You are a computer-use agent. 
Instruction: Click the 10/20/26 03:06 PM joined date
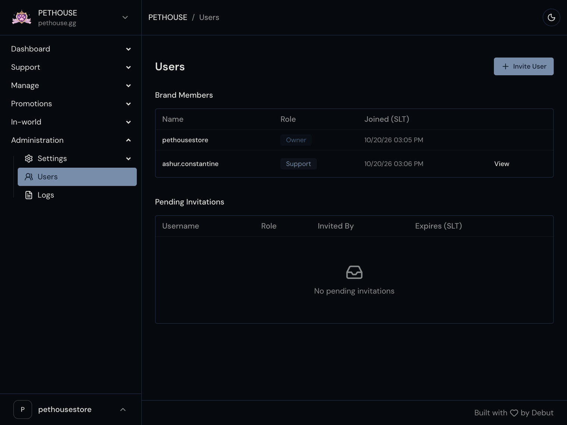[x=394, y=164]
